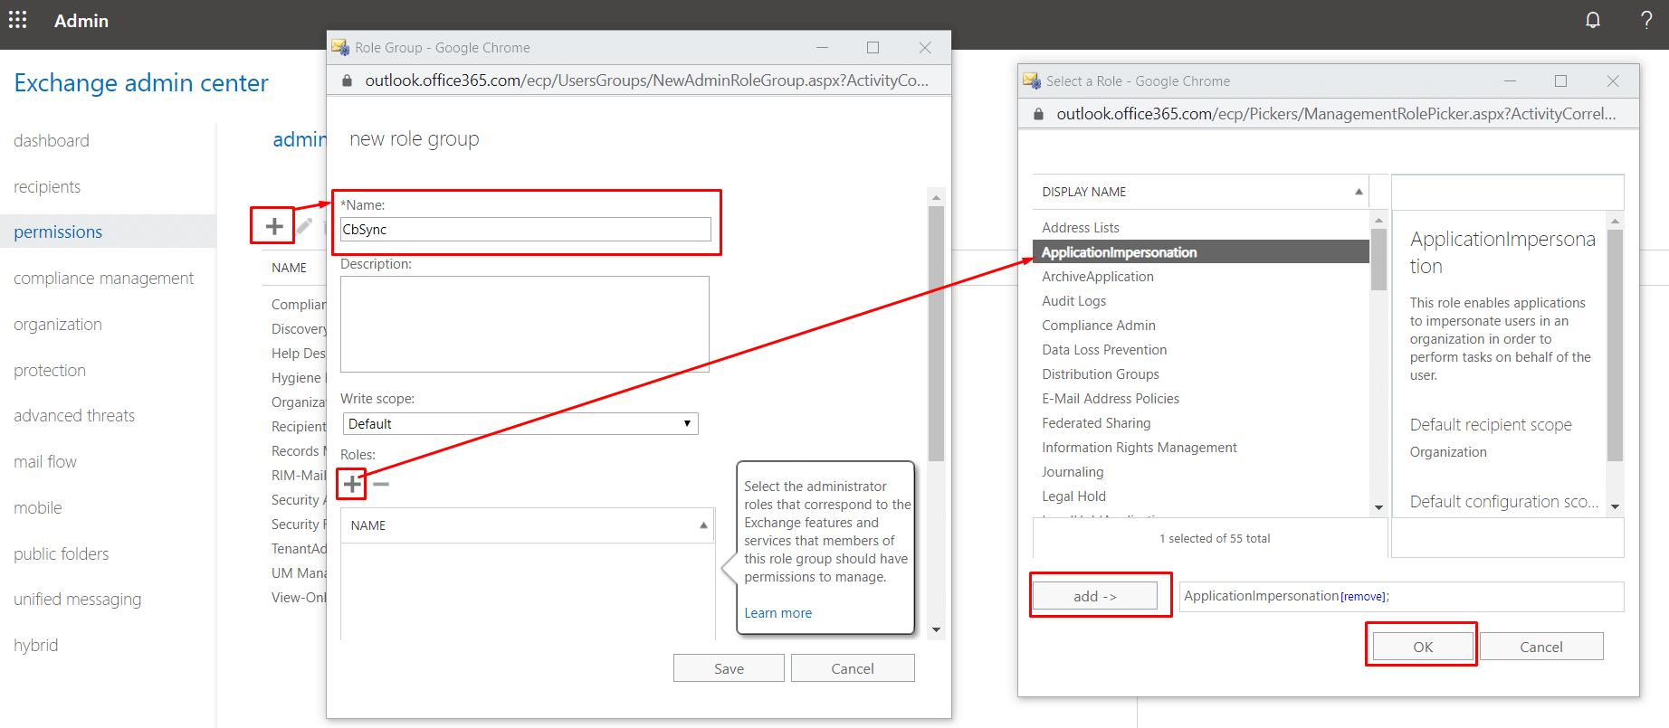This screenshot has width=1669, height=728.
Task: Click Cancel in new role group window
Action: click(x=853, y=668)
